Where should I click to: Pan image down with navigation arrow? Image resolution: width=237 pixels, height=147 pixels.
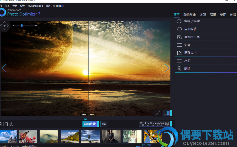click(4, 29)
